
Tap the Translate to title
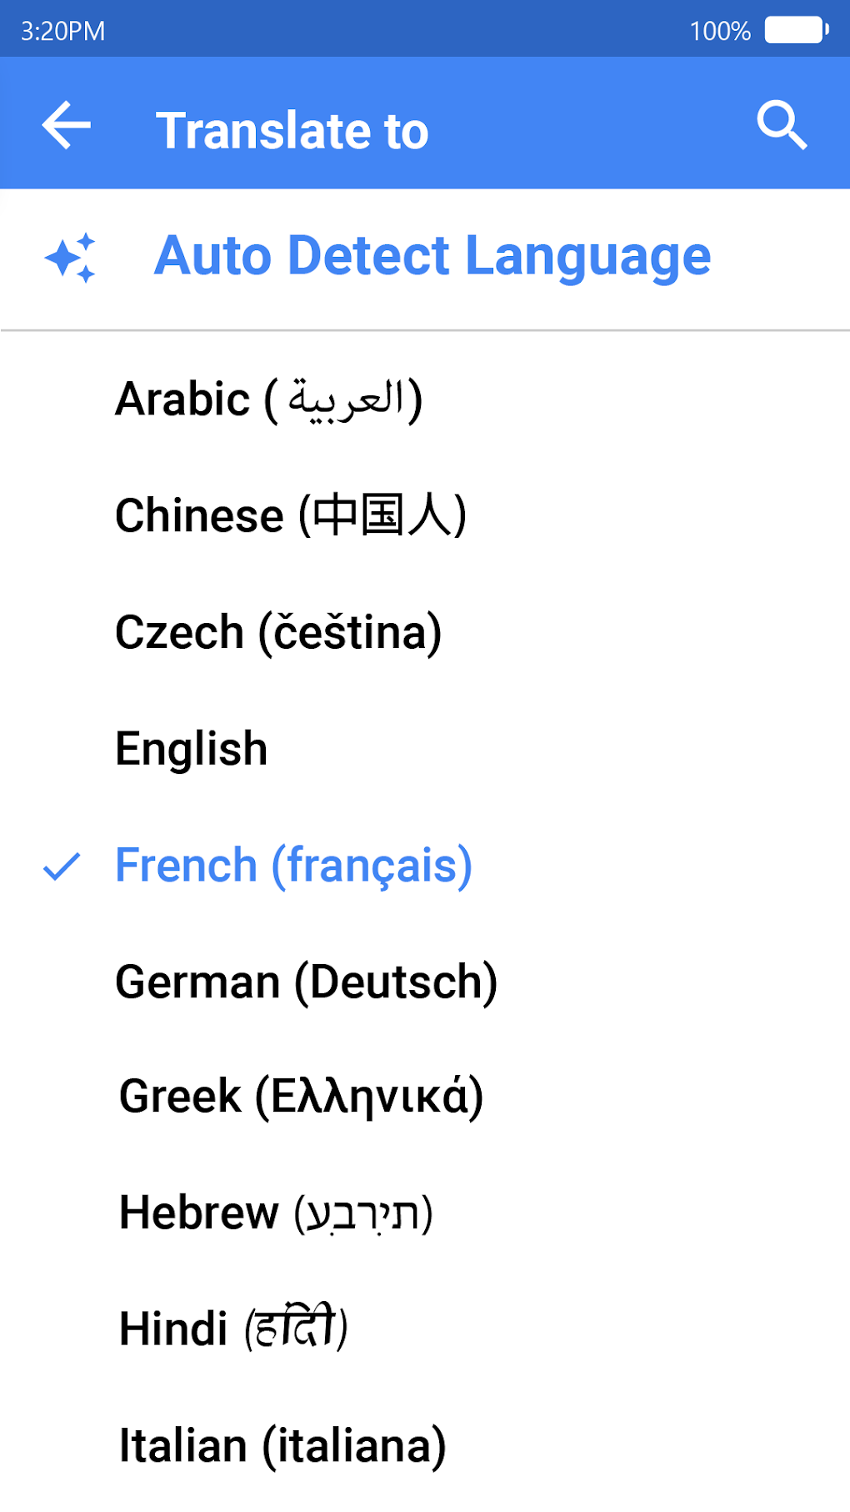coord(292,128)
